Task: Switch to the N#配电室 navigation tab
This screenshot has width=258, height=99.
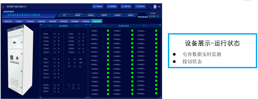Action: [117, 15]
